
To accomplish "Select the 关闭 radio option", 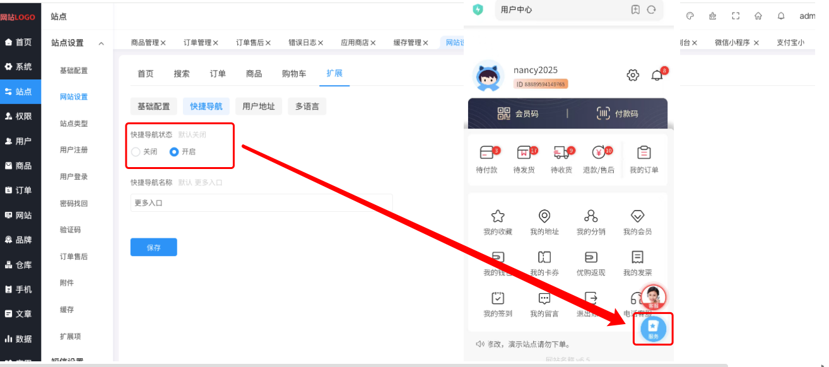I will point(136,152).
